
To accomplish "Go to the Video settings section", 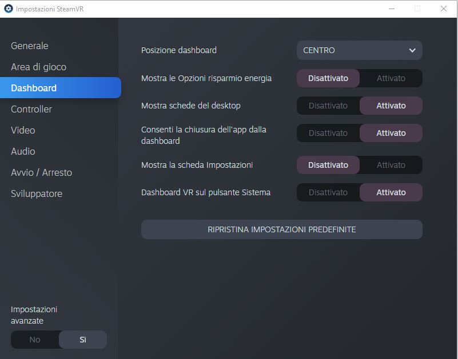I will [23, 130].
